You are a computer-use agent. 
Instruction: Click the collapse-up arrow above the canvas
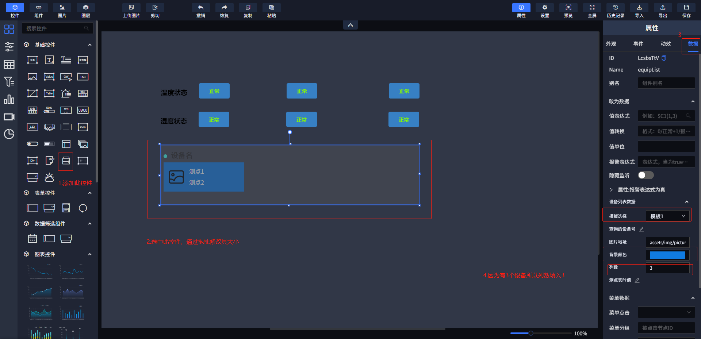click(x=350, y=25)
